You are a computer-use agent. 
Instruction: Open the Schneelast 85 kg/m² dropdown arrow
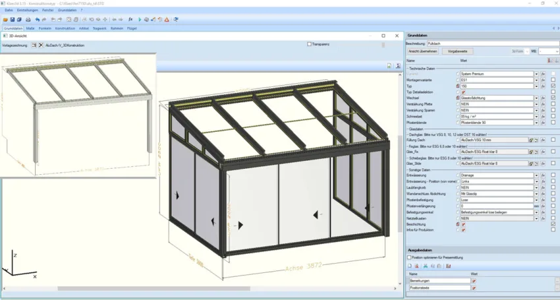(x=536, y=117)
